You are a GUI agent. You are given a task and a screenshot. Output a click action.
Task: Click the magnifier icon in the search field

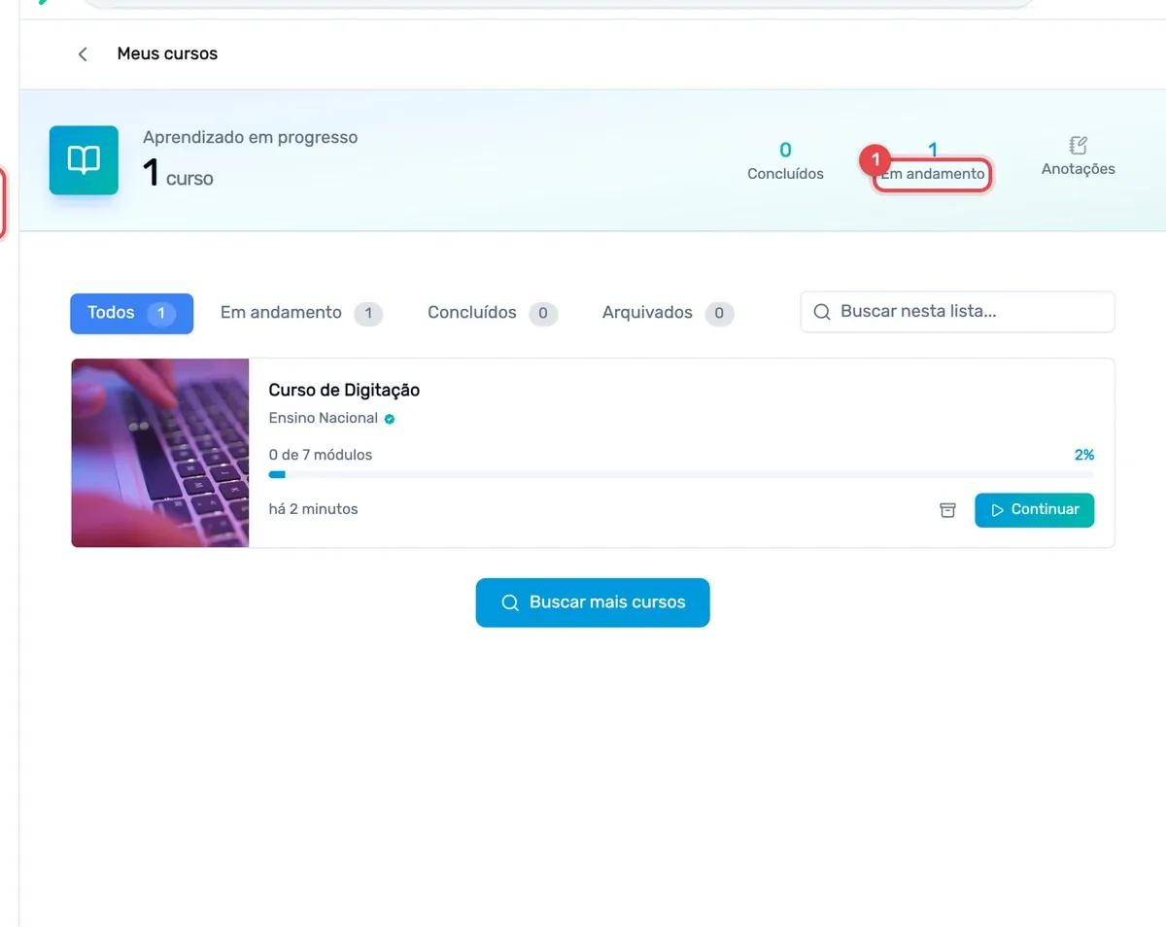[822, 312]
